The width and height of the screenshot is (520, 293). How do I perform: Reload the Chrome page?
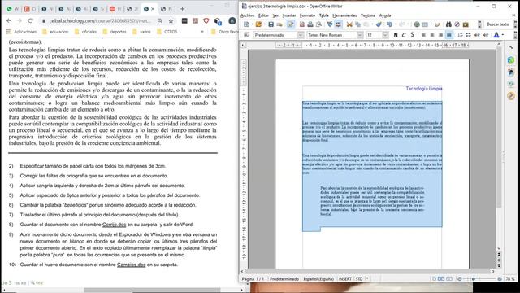31,20
